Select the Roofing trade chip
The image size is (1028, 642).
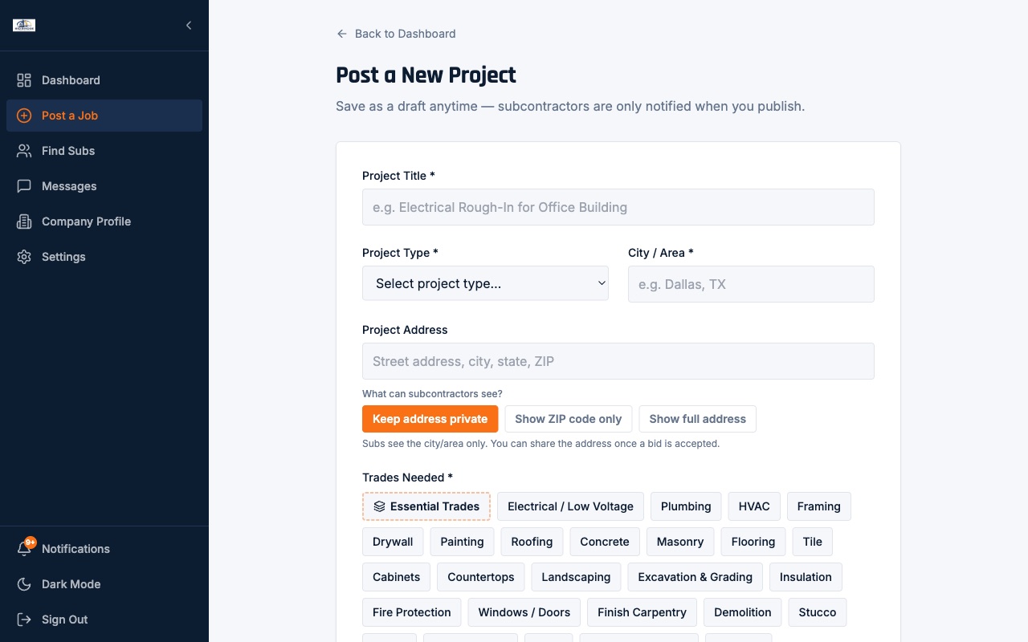pos(532,542)
